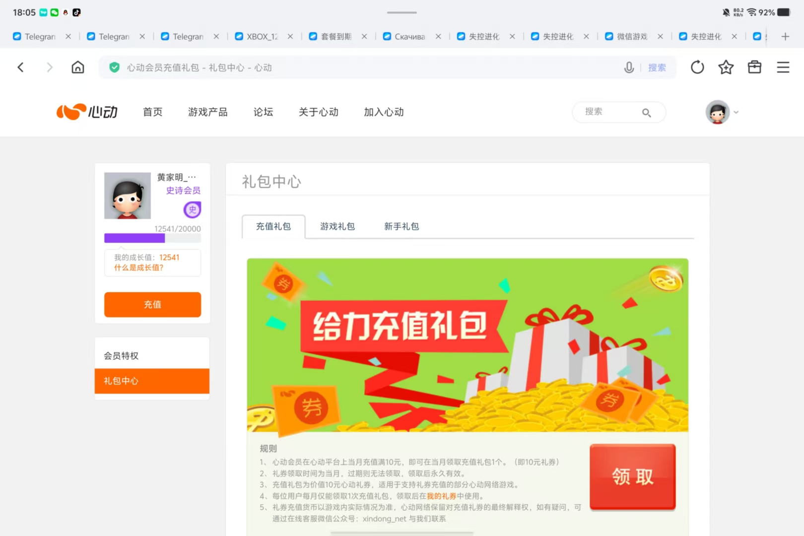Image resolution: width=804 pixels, height=536 pixels.
Task: Open the browser home page icon
Action: pos(78,67)
